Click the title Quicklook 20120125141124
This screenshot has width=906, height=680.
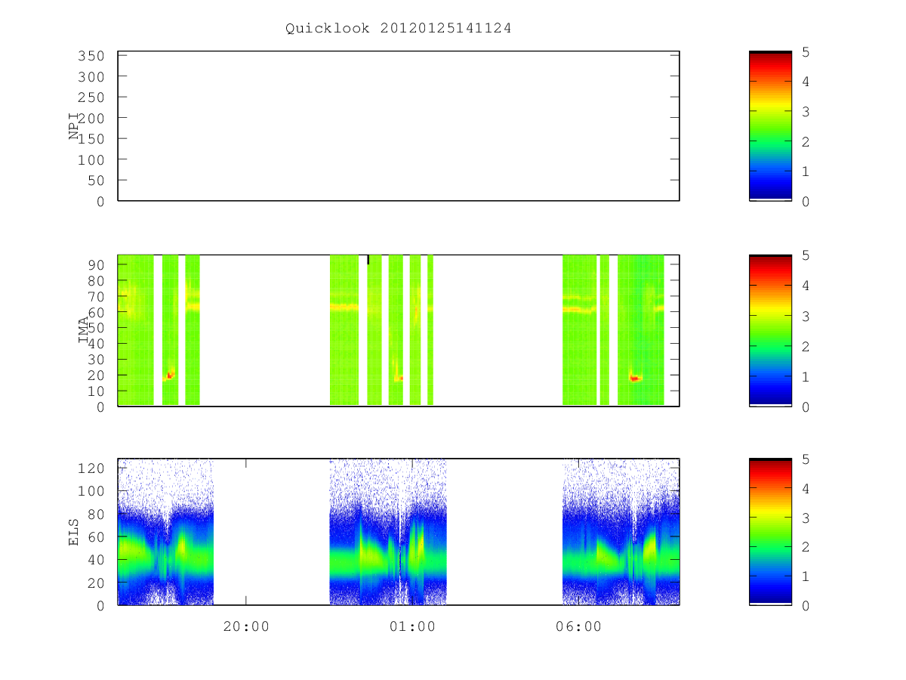point(399,29)
